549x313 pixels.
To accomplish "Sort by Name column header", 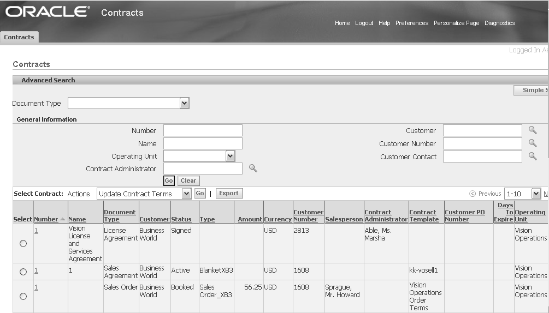I will (77, 219).
